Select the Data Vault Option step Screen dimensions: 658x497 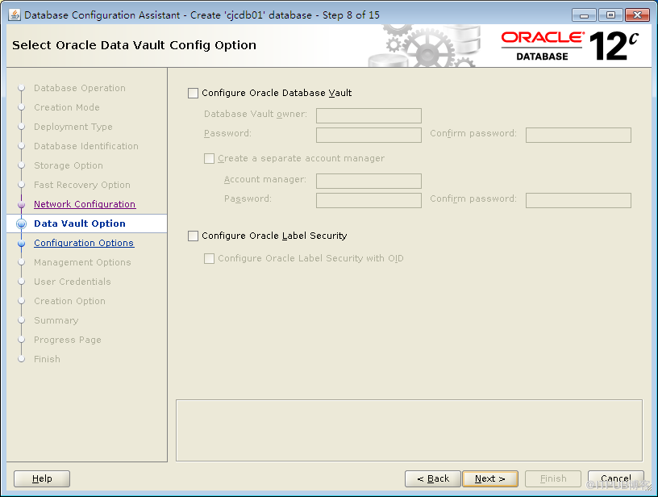(x=80, y=223)
